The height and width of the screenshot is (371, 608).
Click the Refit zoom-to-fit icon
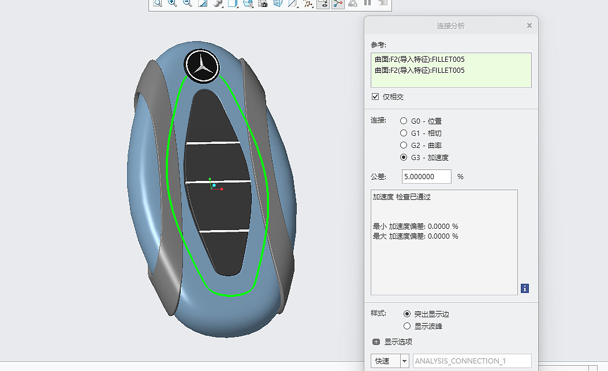click(x=157, y=3)
